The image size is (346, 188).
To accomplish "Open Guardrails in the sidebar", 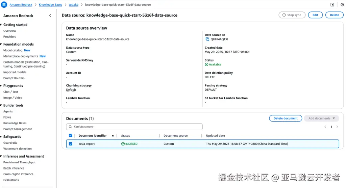I will tap(10, 142).
